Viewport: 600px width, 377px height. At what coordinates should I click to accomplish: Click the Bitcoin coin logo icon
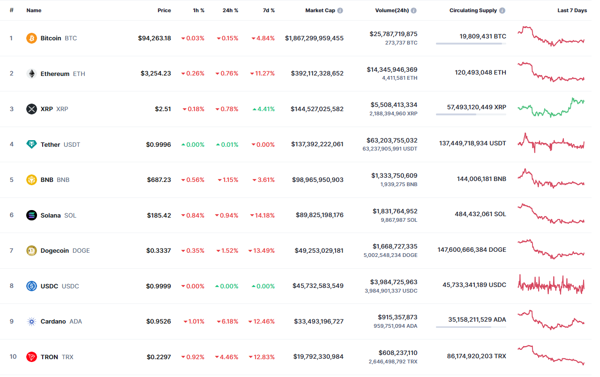coord(31,38)
